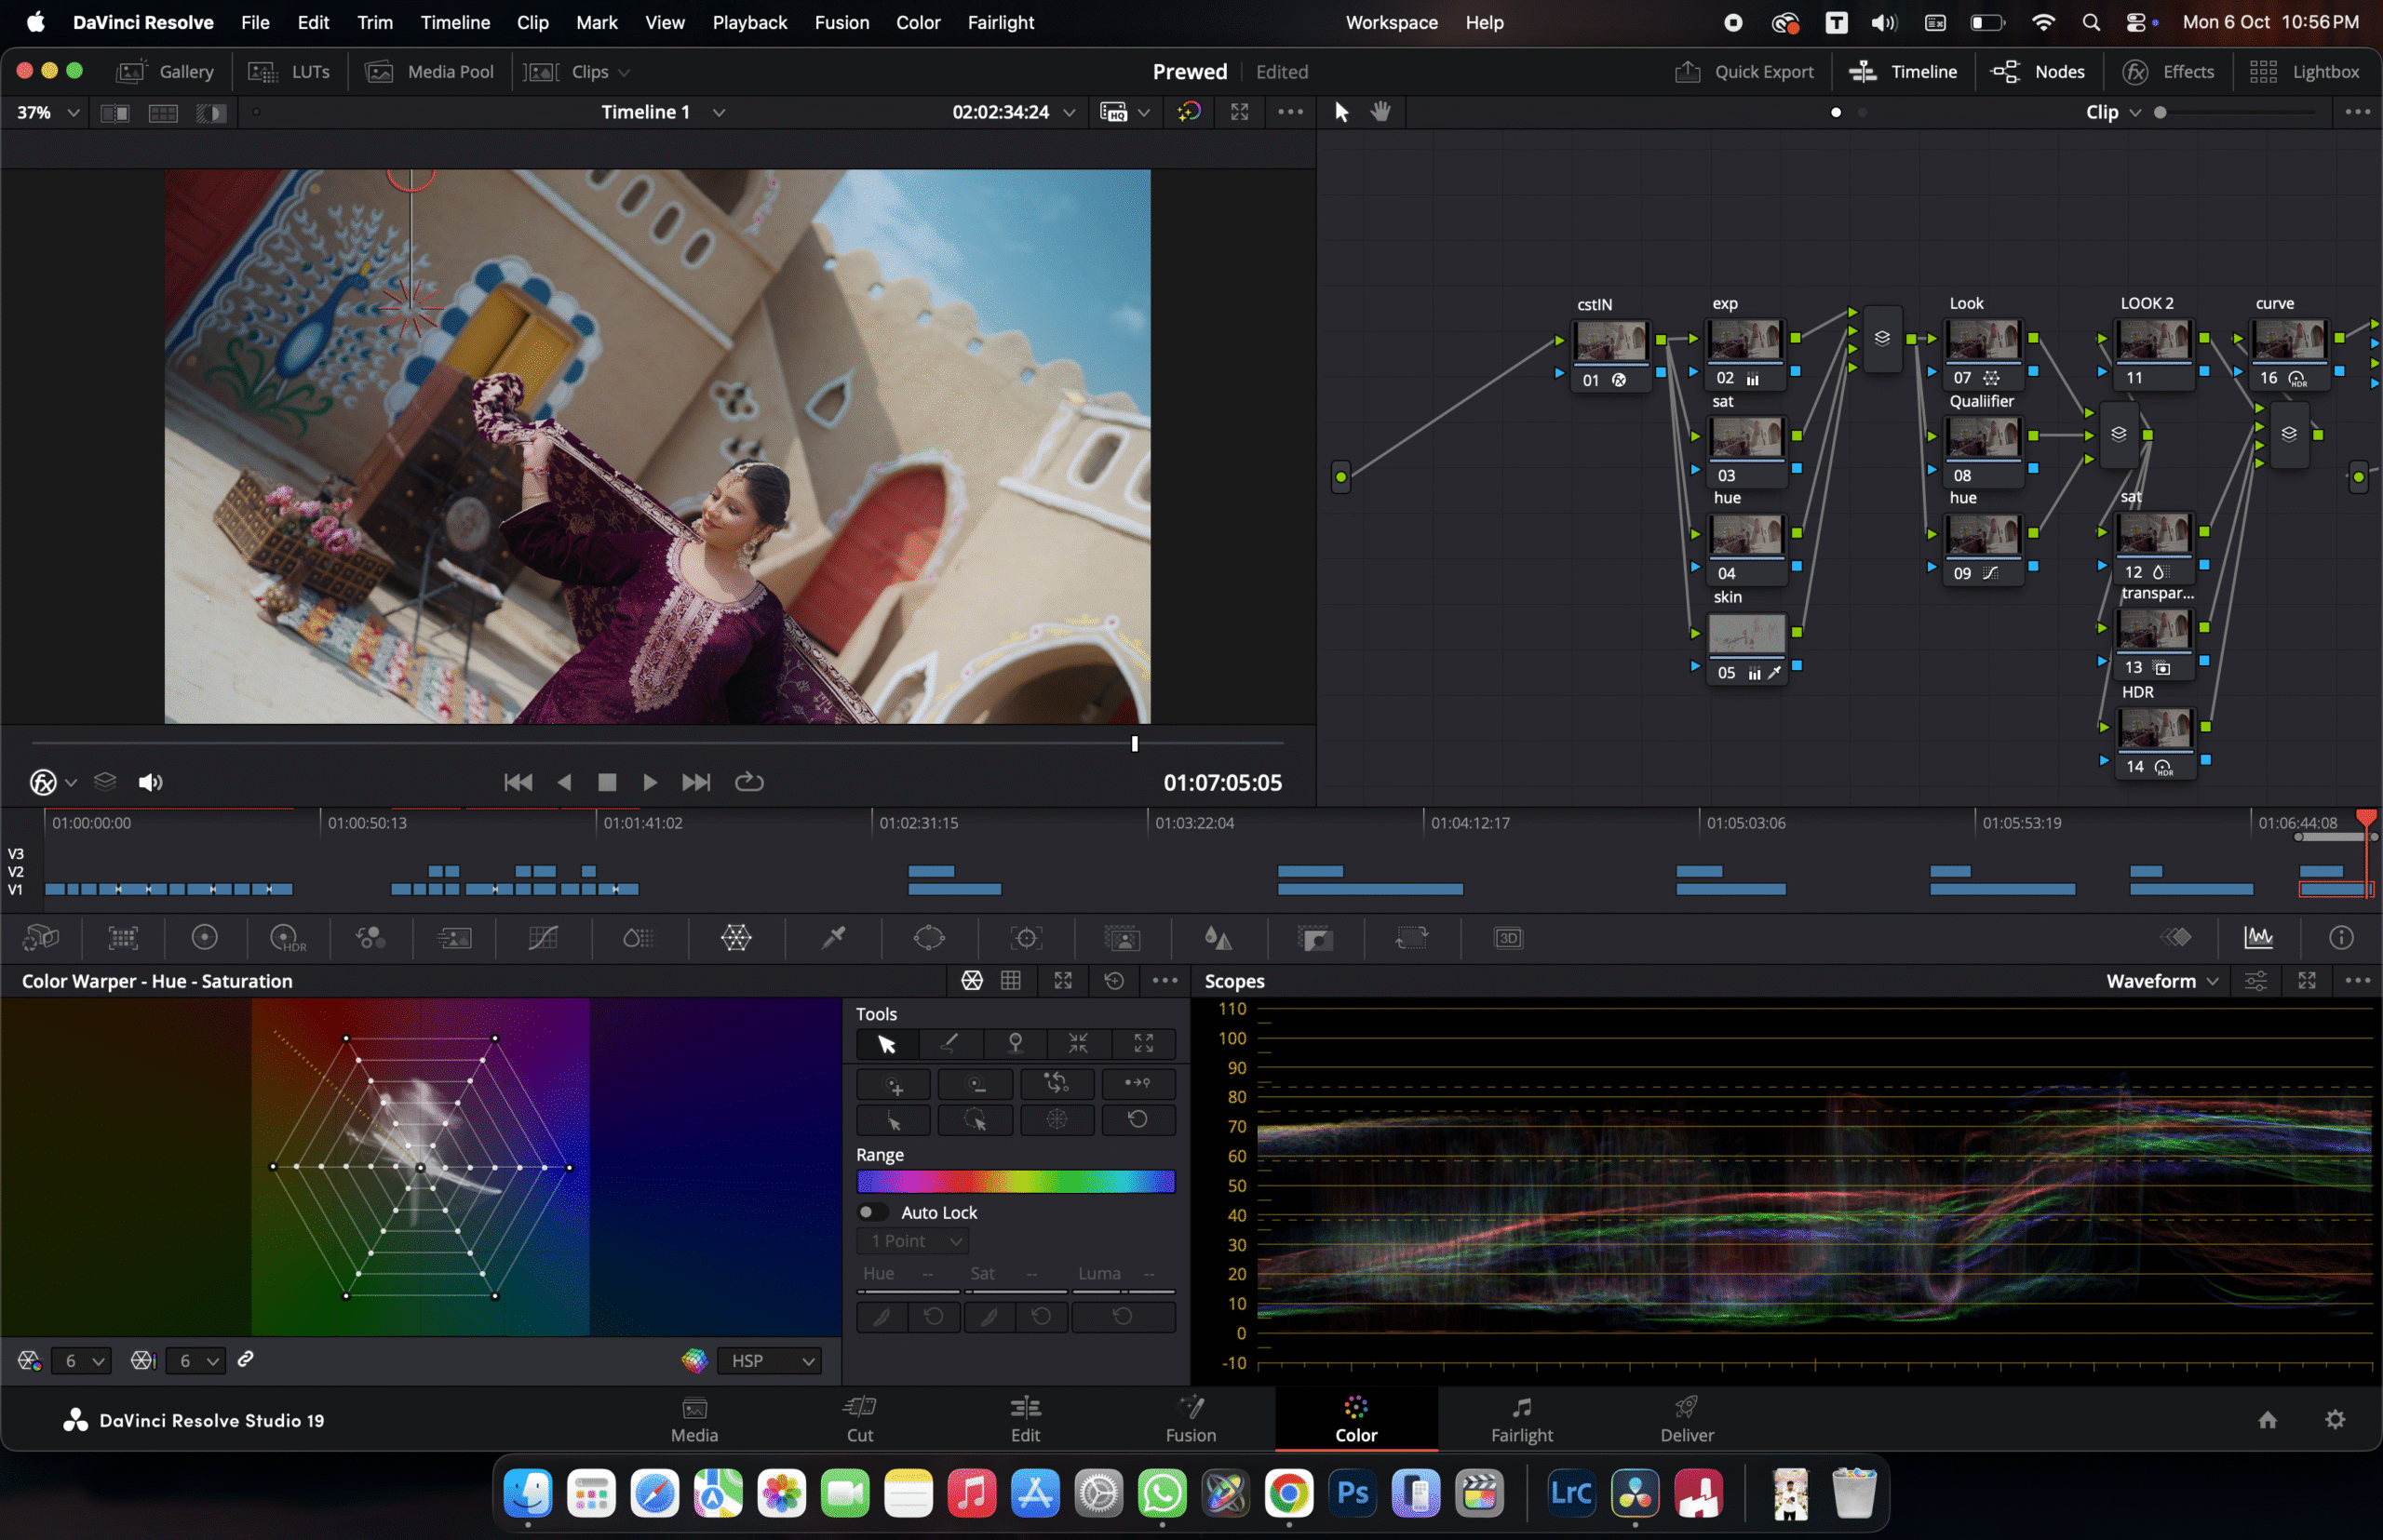Open the HSP color space dropdown
The image size is (2383, 1540).
click(768, 1360)
